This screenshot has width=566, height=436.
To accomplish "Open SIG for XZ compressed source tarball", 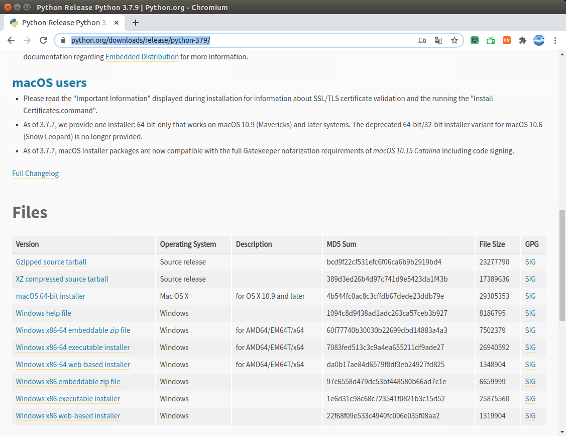I will pos(530,279).
